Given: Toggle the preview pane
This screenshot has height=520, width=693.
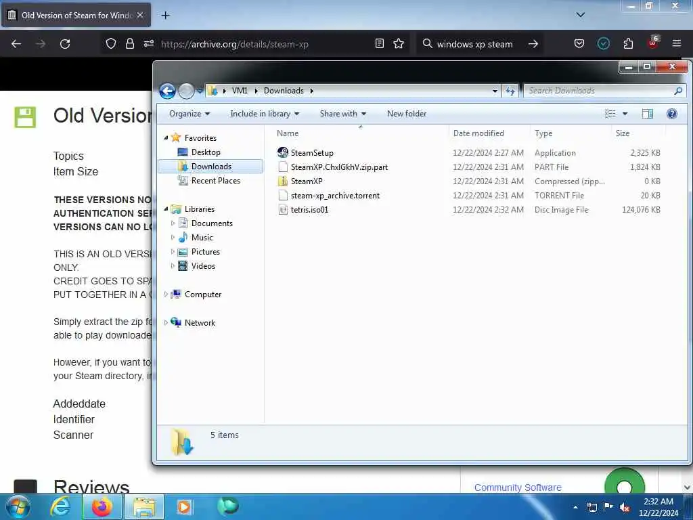Looking at the screenshot, I should 648,114.
